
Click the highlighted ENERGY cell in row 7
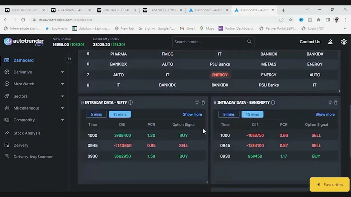point(219,75)
